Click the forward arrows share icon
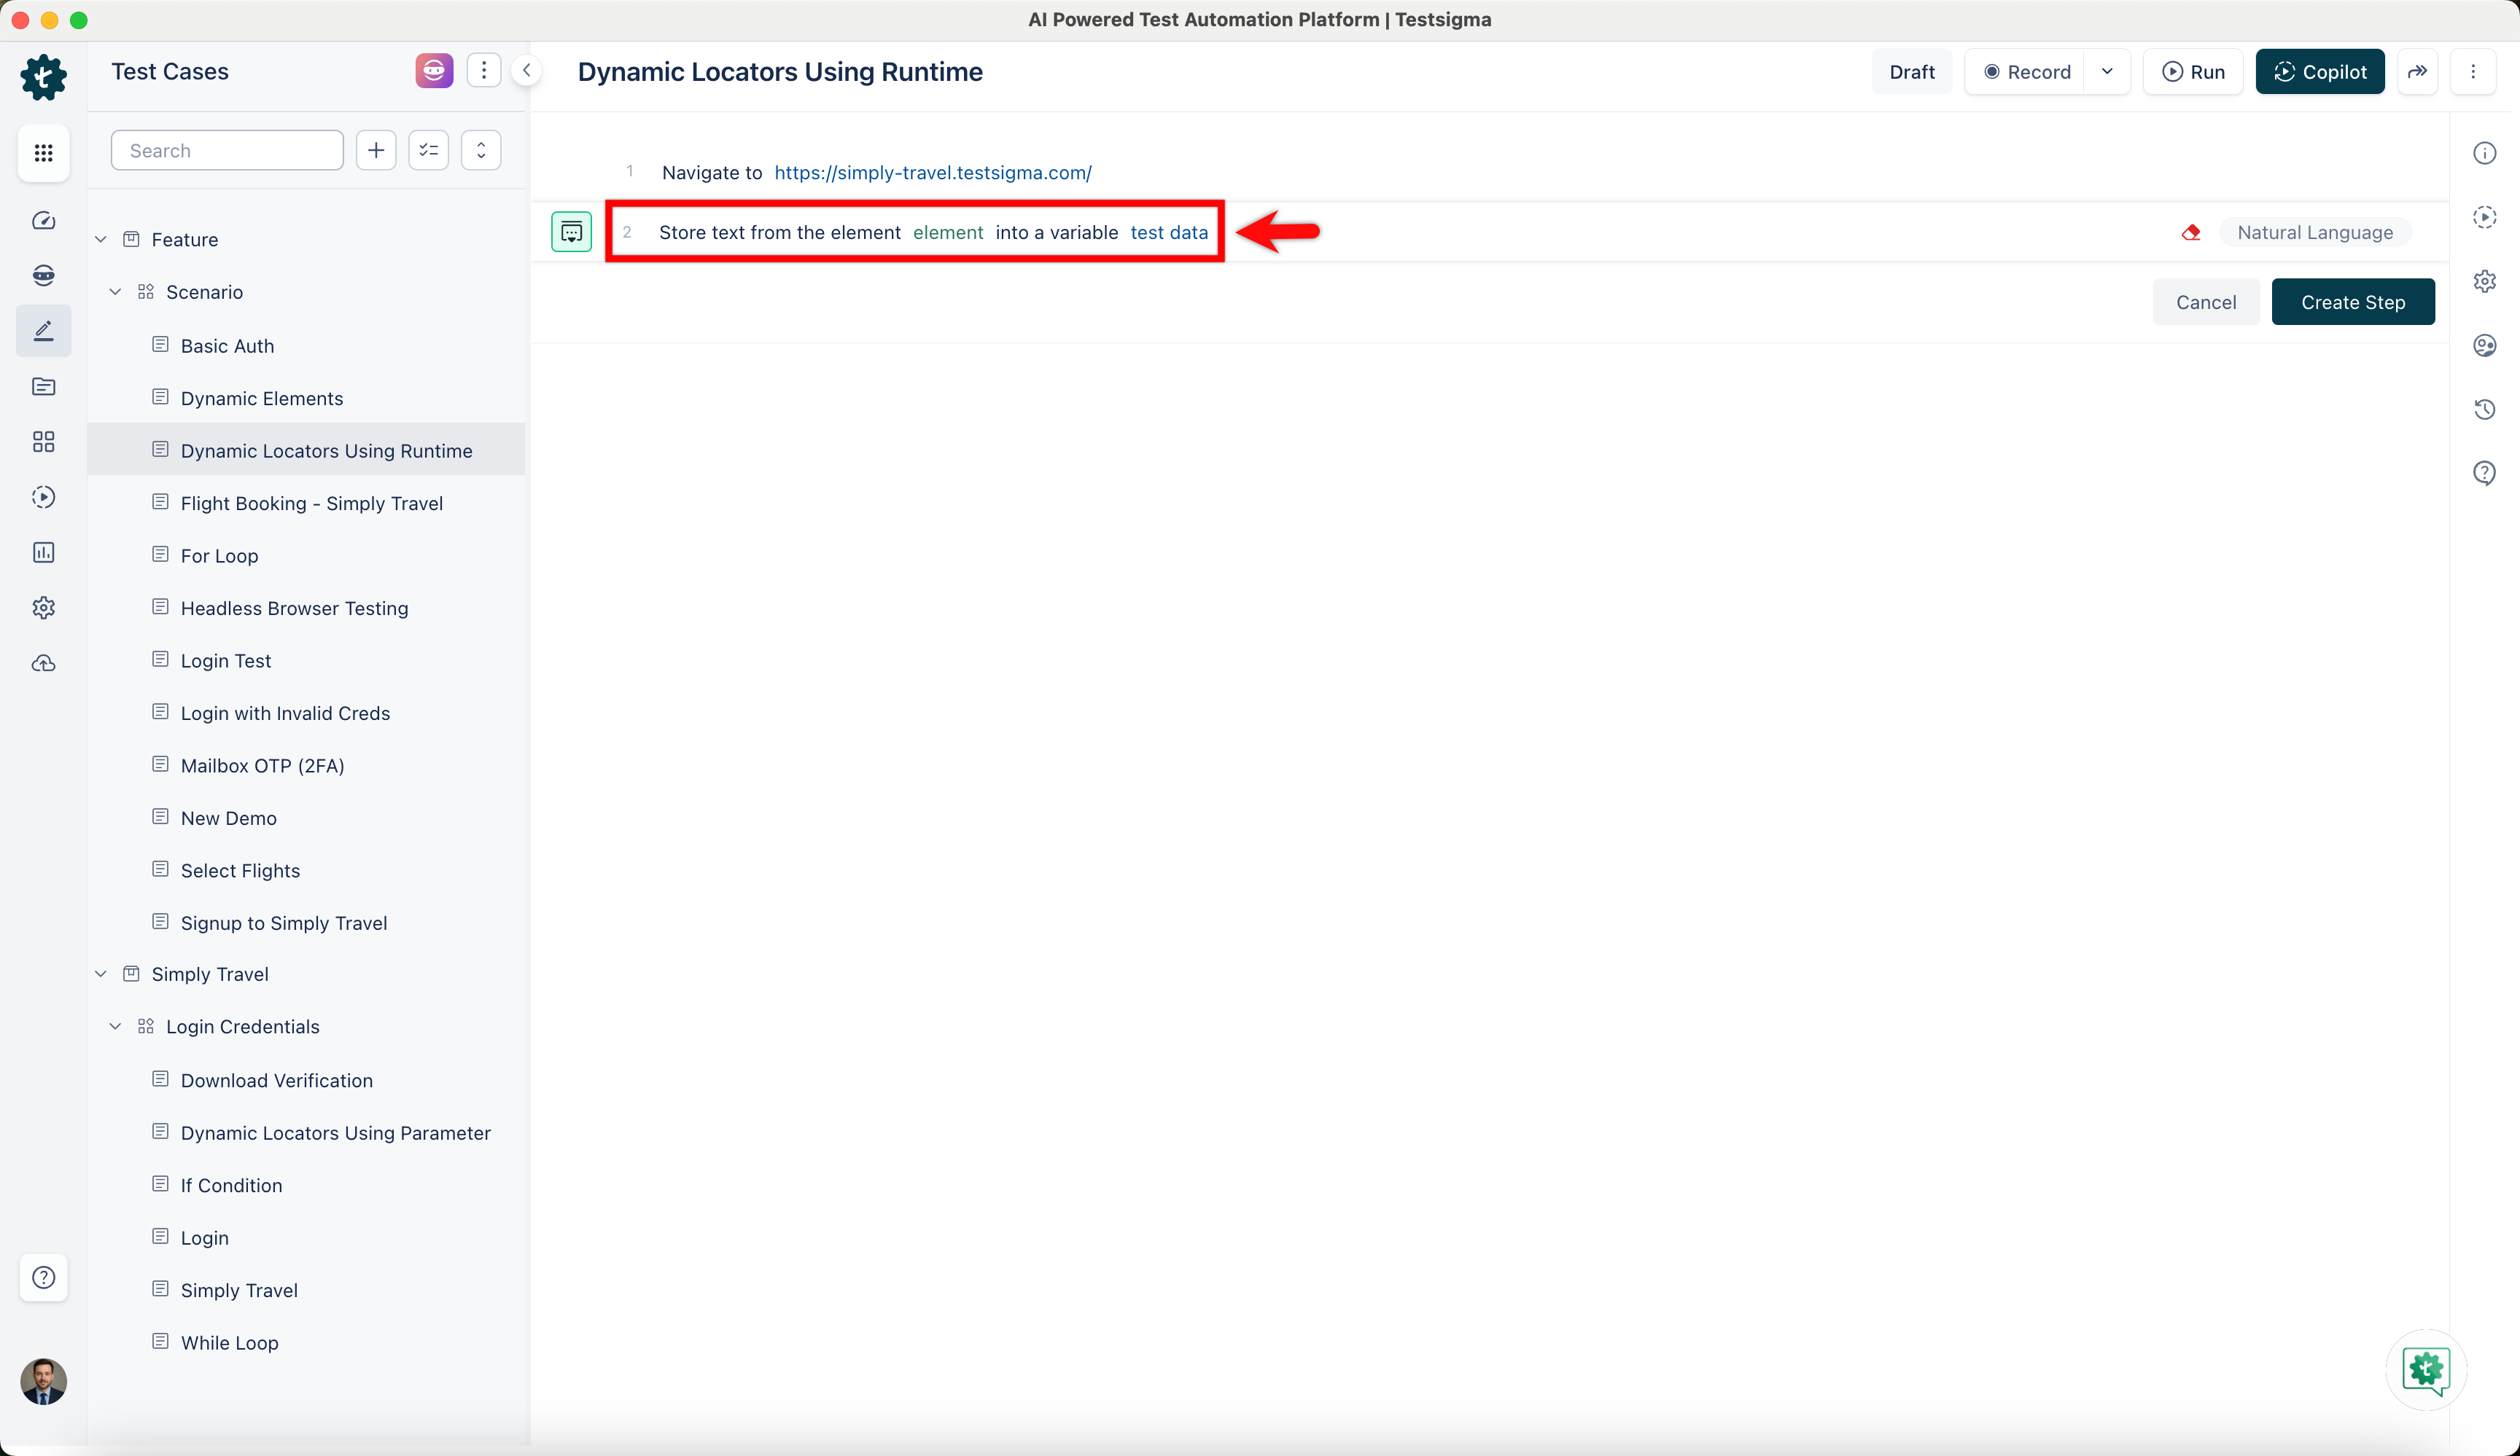The height and width of the screenshot is (1456, 2520). click(x=2417, y=72)
